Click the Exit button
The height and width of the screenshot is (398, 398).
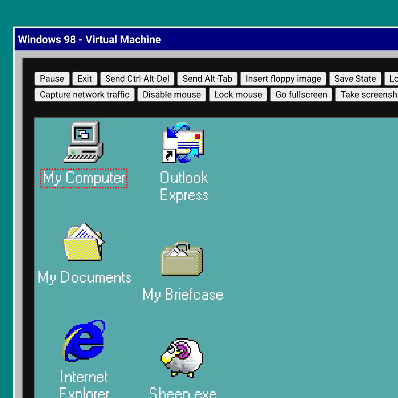85,79
